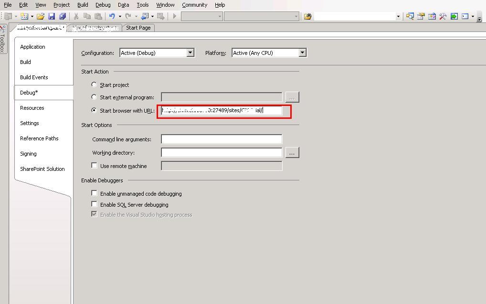Click the Navigate Backward icon
The image size is (486, 304).
[x=145, y=16]
